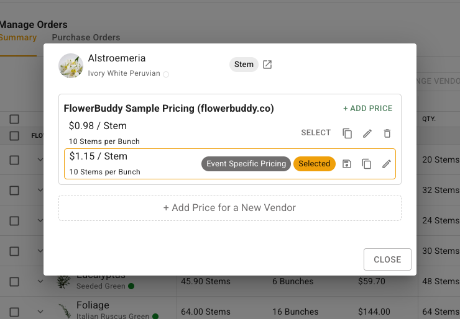The height and width of the screenshot is (319, 460).
Task: Click the FlowerBuddy Sample Pricing vendor heading
Action: [x=168, y=109]
